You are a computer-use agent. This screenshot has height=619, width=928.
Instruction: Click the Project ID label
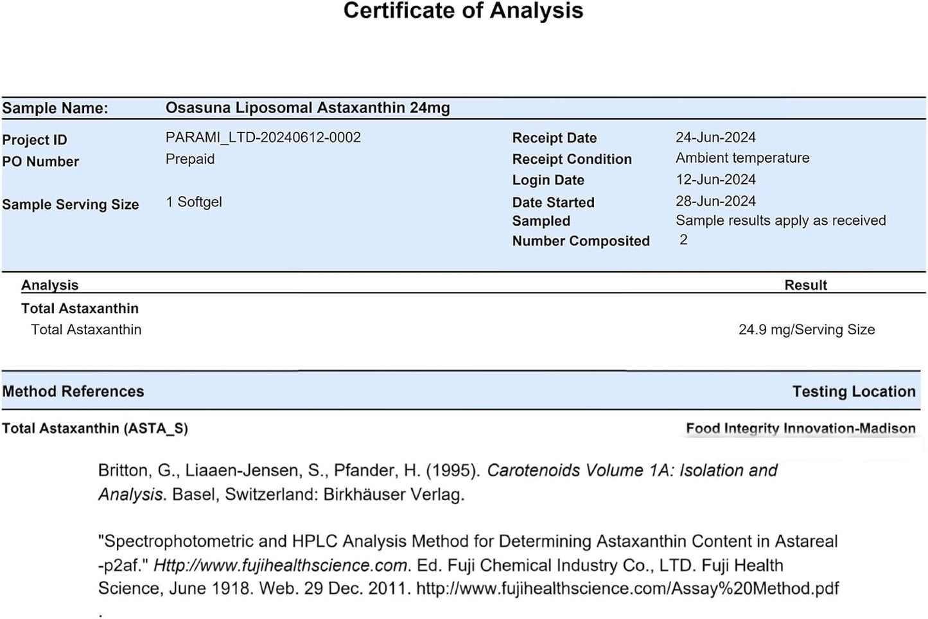pos(35,139)
